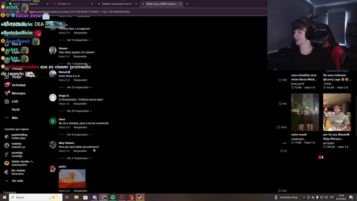Switch to (1) Home / X tab
357x201 pixels.
(x=73, y=4)
